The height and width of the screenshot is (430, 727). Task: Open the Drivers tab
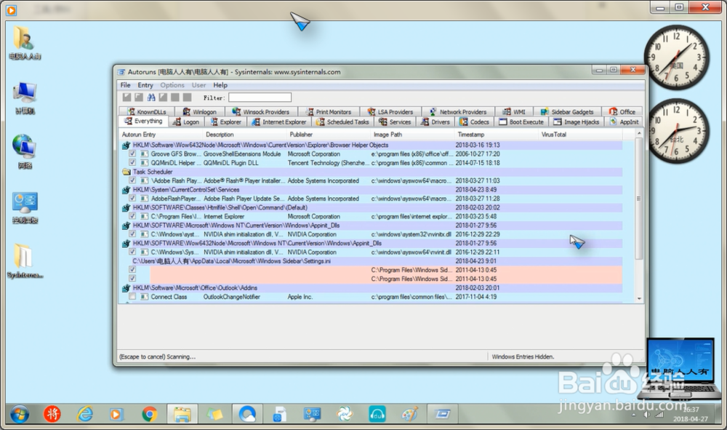435,122
